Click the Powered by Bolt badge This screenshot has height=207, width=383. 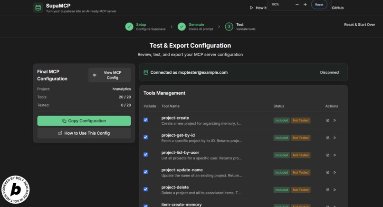15,189
